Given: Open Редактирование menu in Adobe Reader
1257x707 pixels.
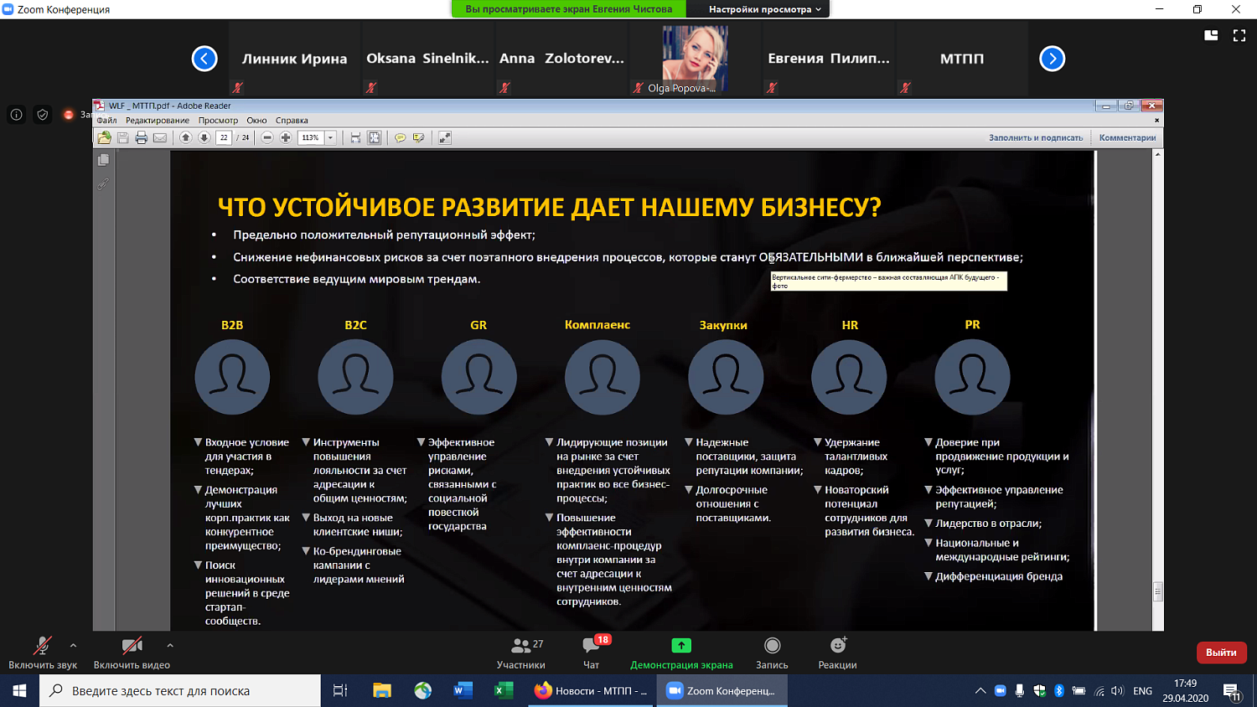Looking at the screenshot, I should click(x=158, y=120).
